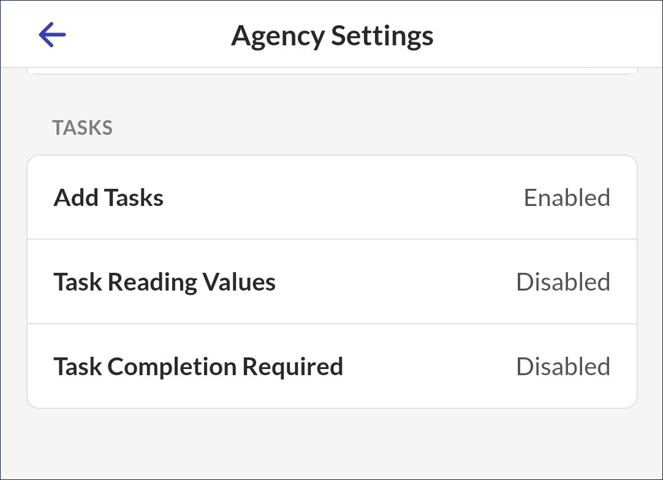This screenshot has height=480, width=663.
Task: Select the word "Required" in the last row
Action: tap(292, 367)
